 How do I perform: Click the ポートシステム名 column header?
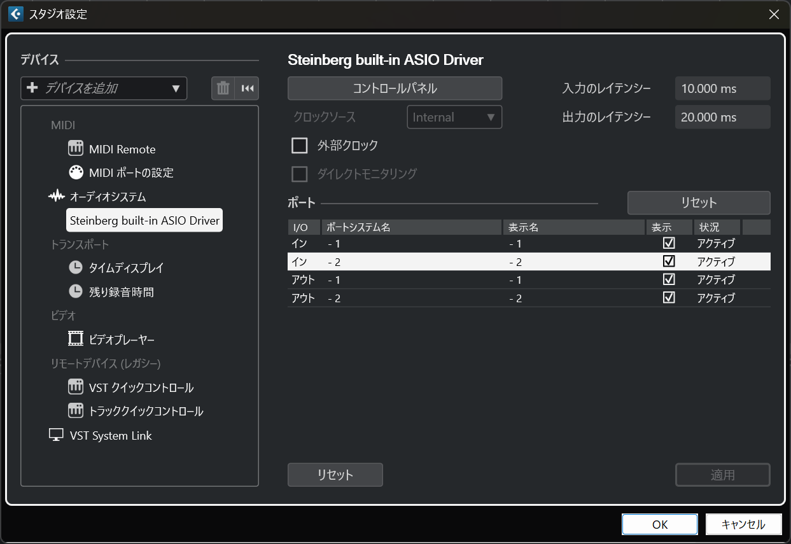pos(412,227)
